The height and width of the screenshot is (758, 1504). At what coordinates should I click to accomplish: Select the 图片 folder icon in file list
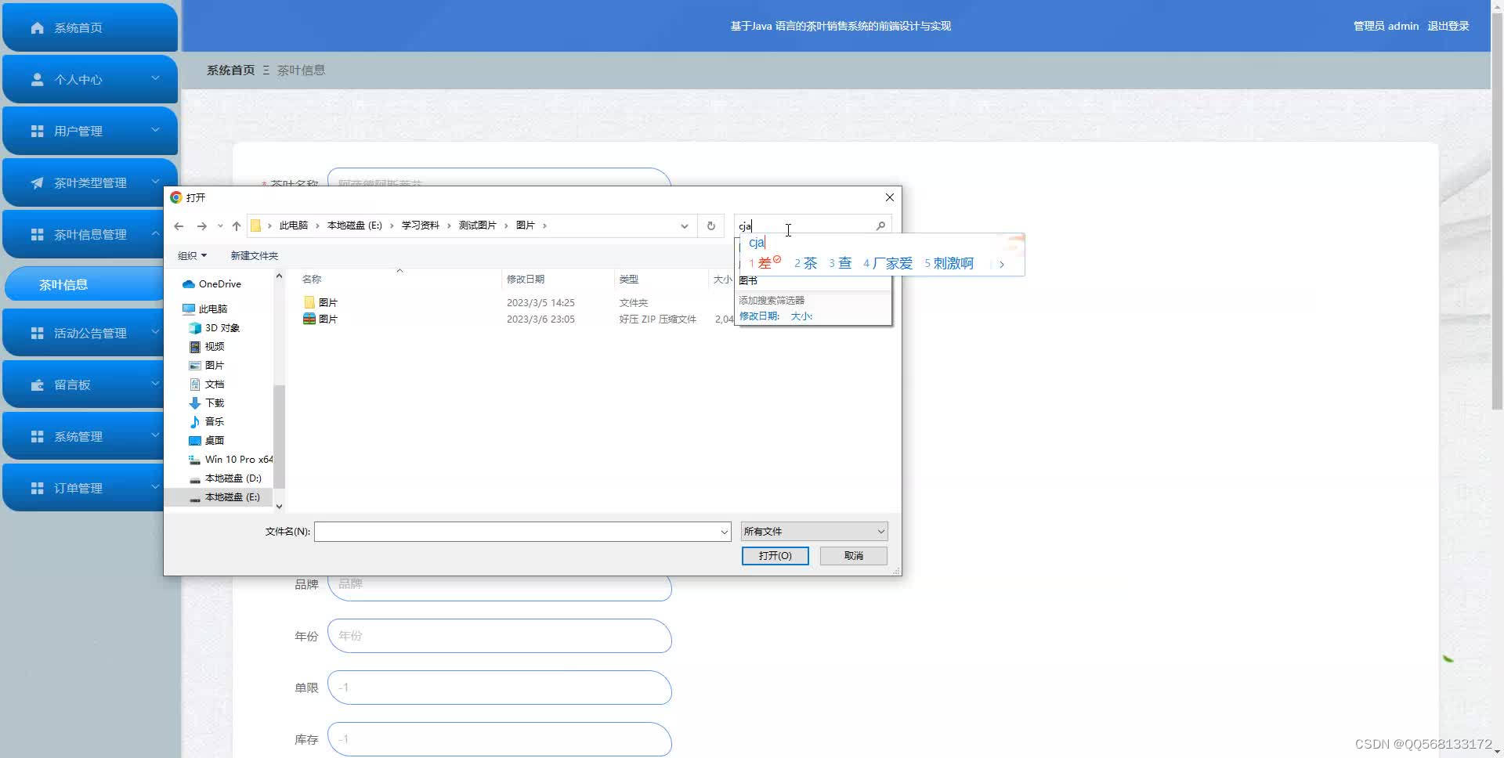(309, 302)
